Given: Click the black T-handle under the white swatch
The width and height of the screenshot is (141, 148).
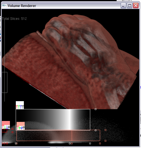Looking at the screenshot, I should [x=23, y=107].
